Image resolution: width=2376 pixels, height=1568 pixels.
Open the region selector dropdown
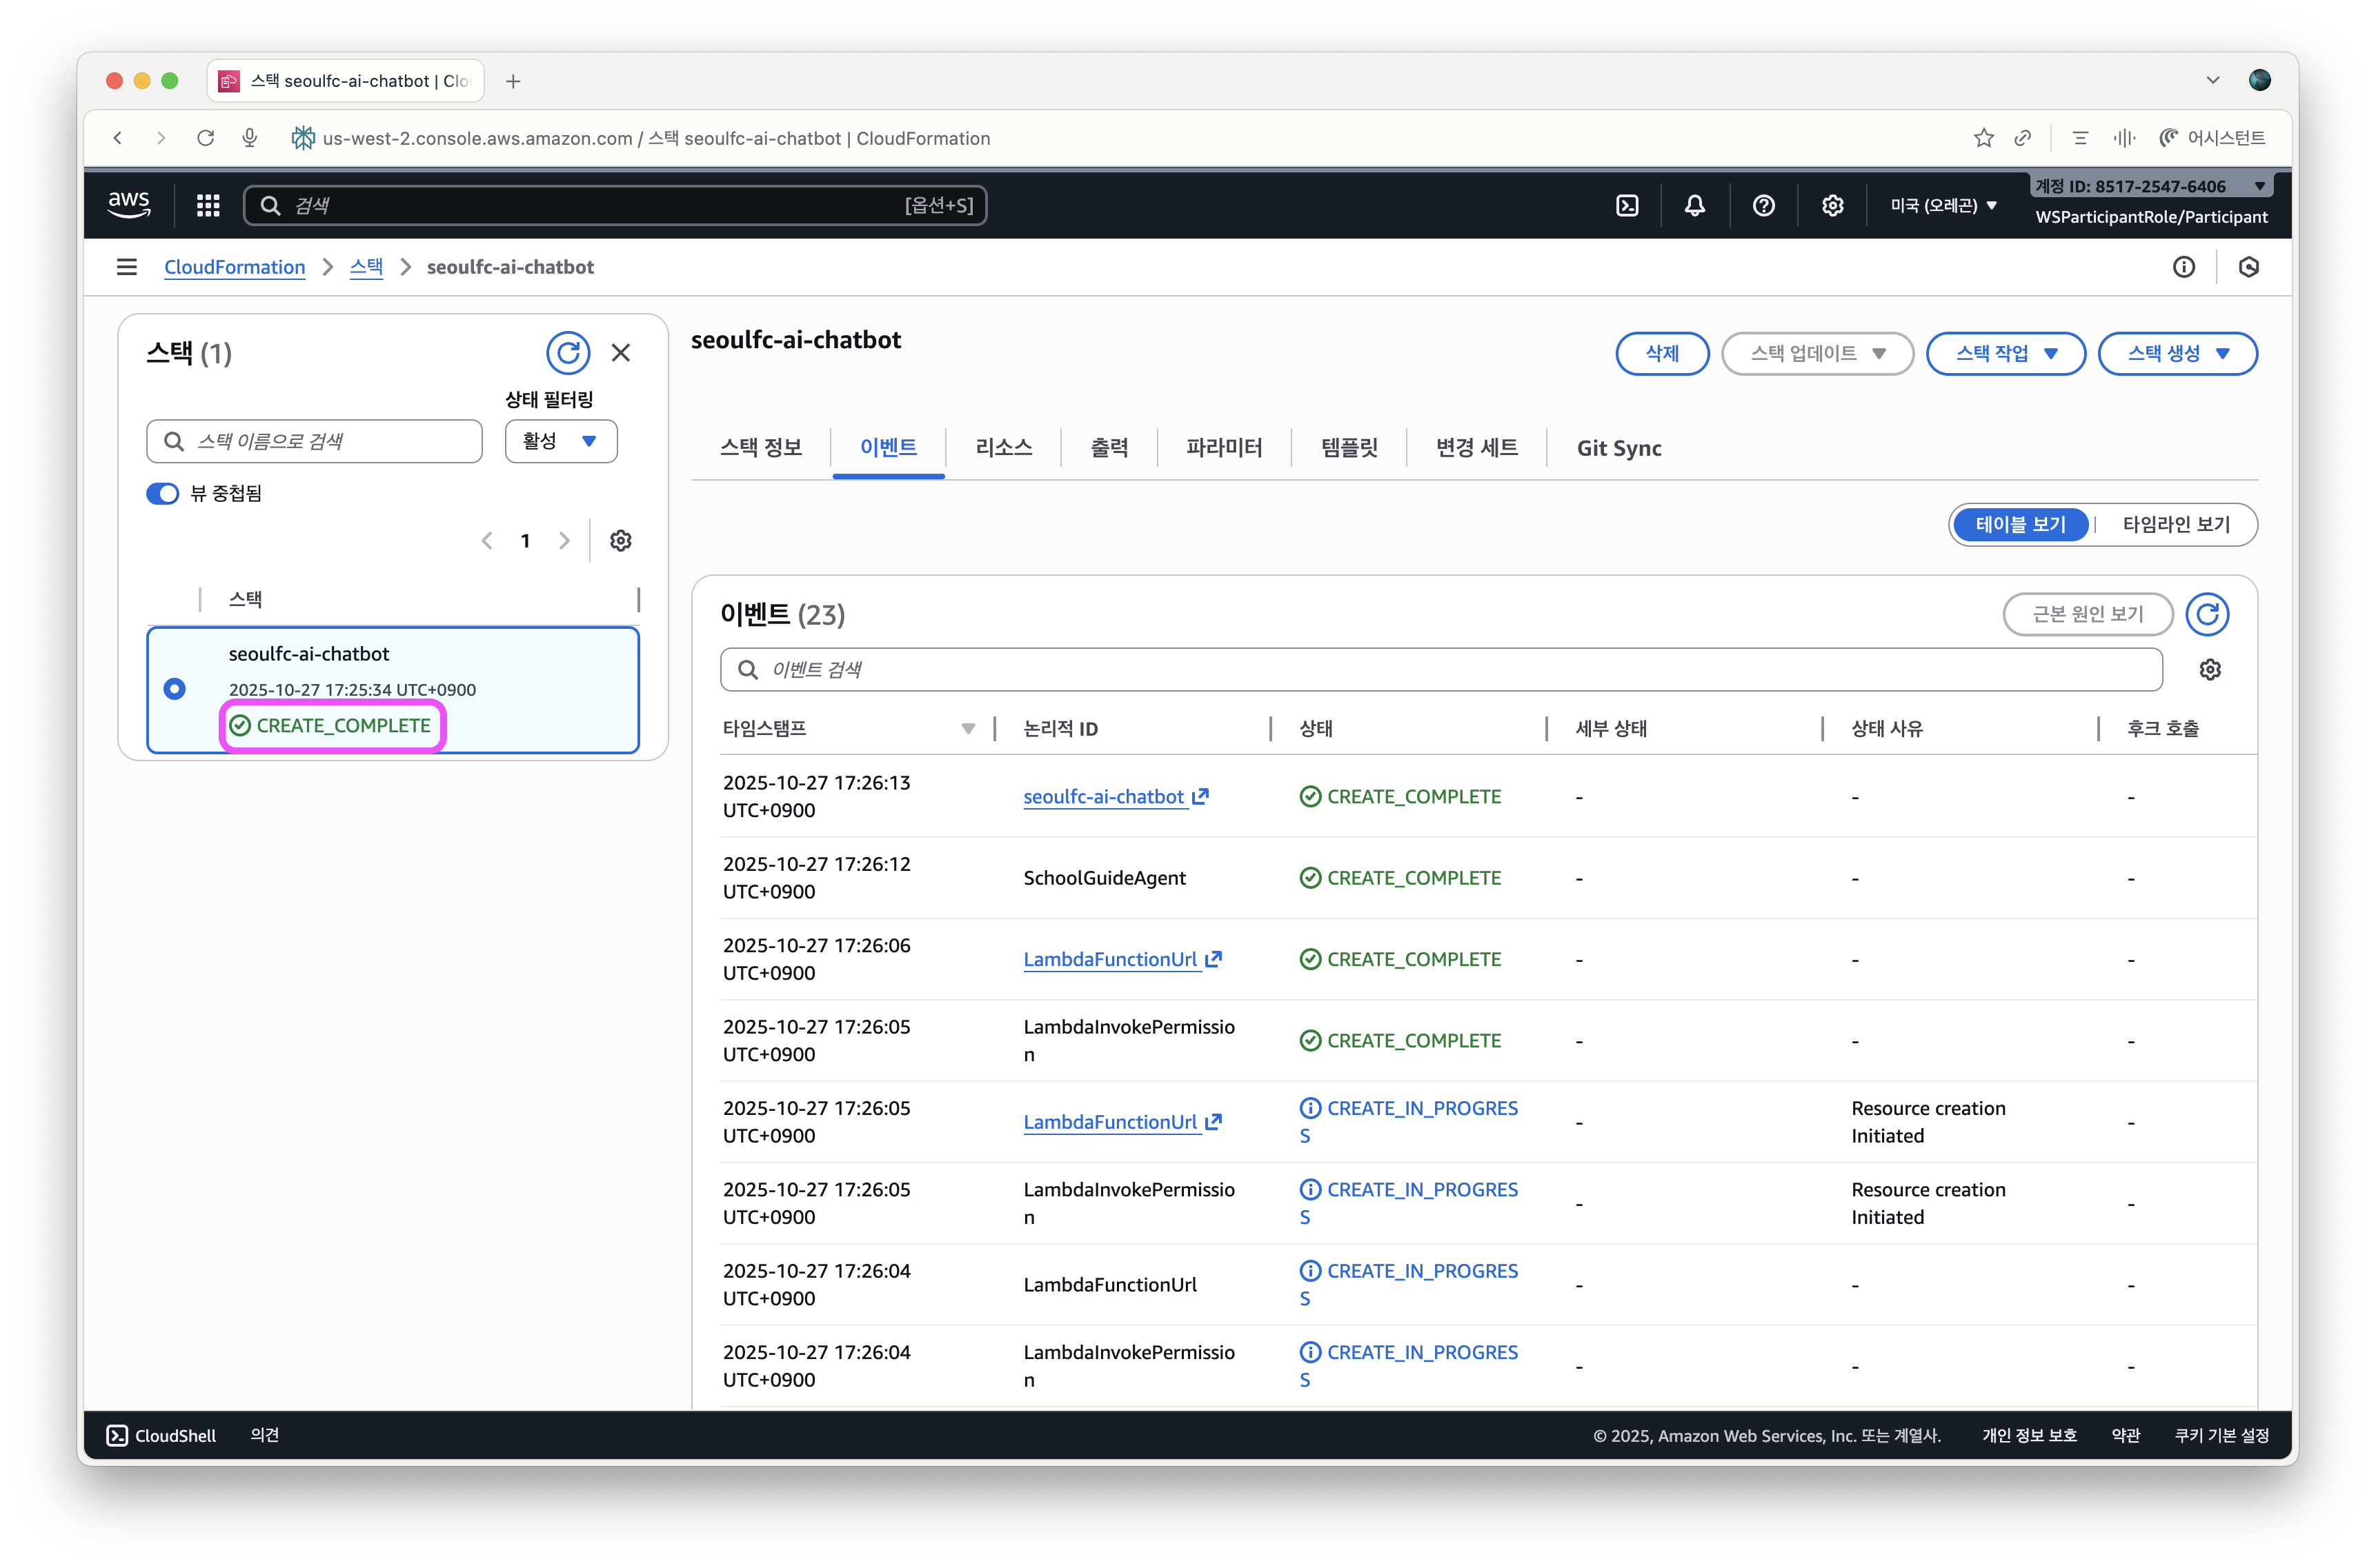coord(1944,205)
